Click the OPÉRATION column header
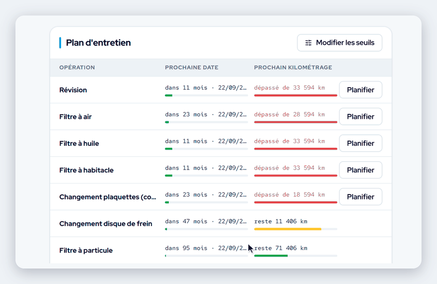Viewport: 437px width, 284px height. (77, 67)
